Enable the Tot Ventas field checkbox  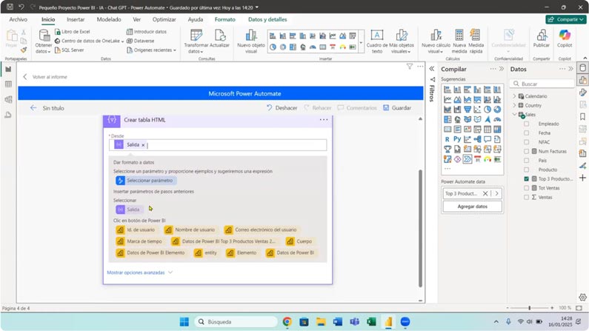point(527,188)
